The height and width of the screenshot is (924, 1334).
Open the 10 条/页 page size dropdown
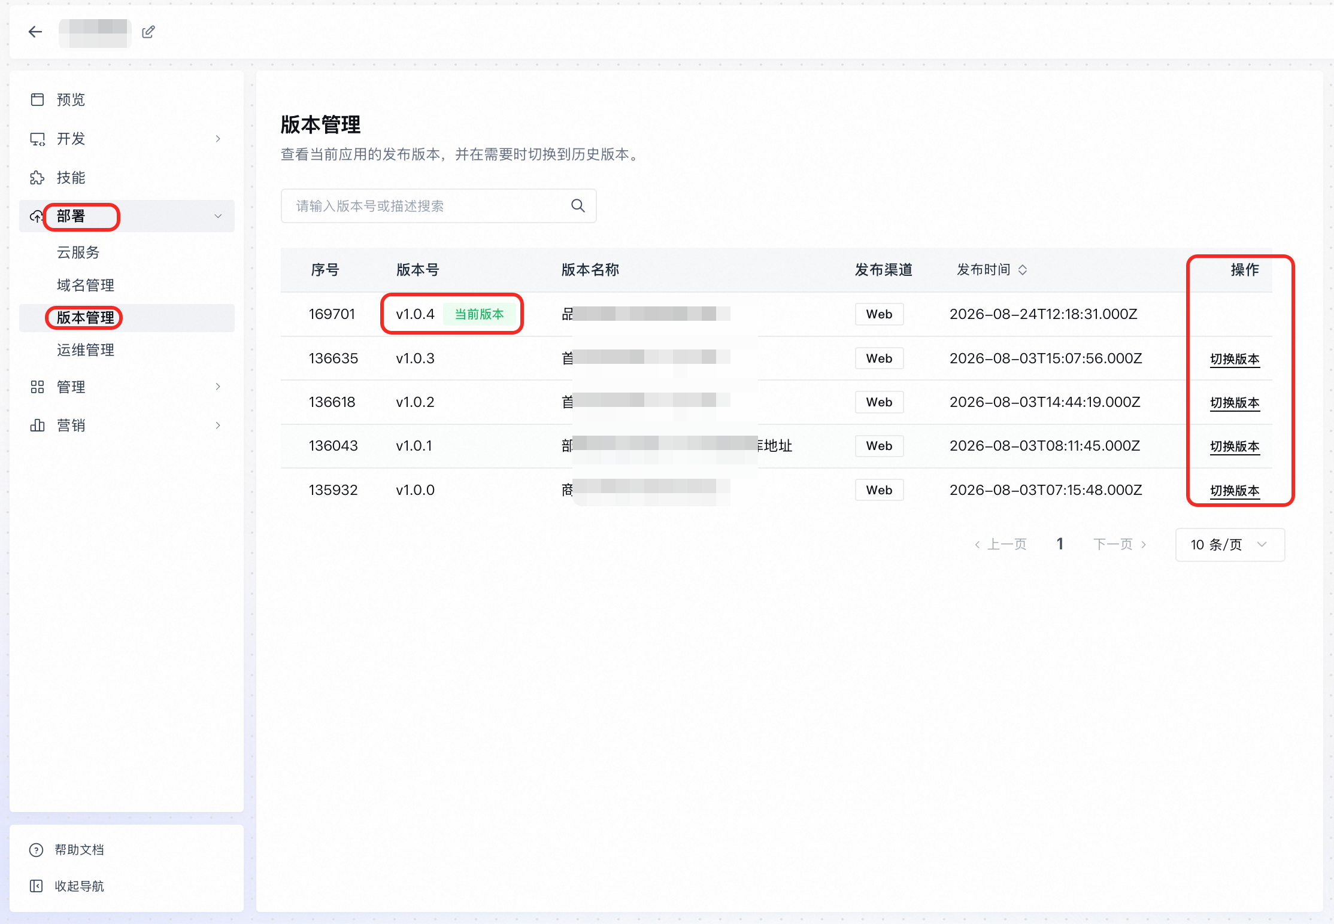click(x=1230, y=545)
